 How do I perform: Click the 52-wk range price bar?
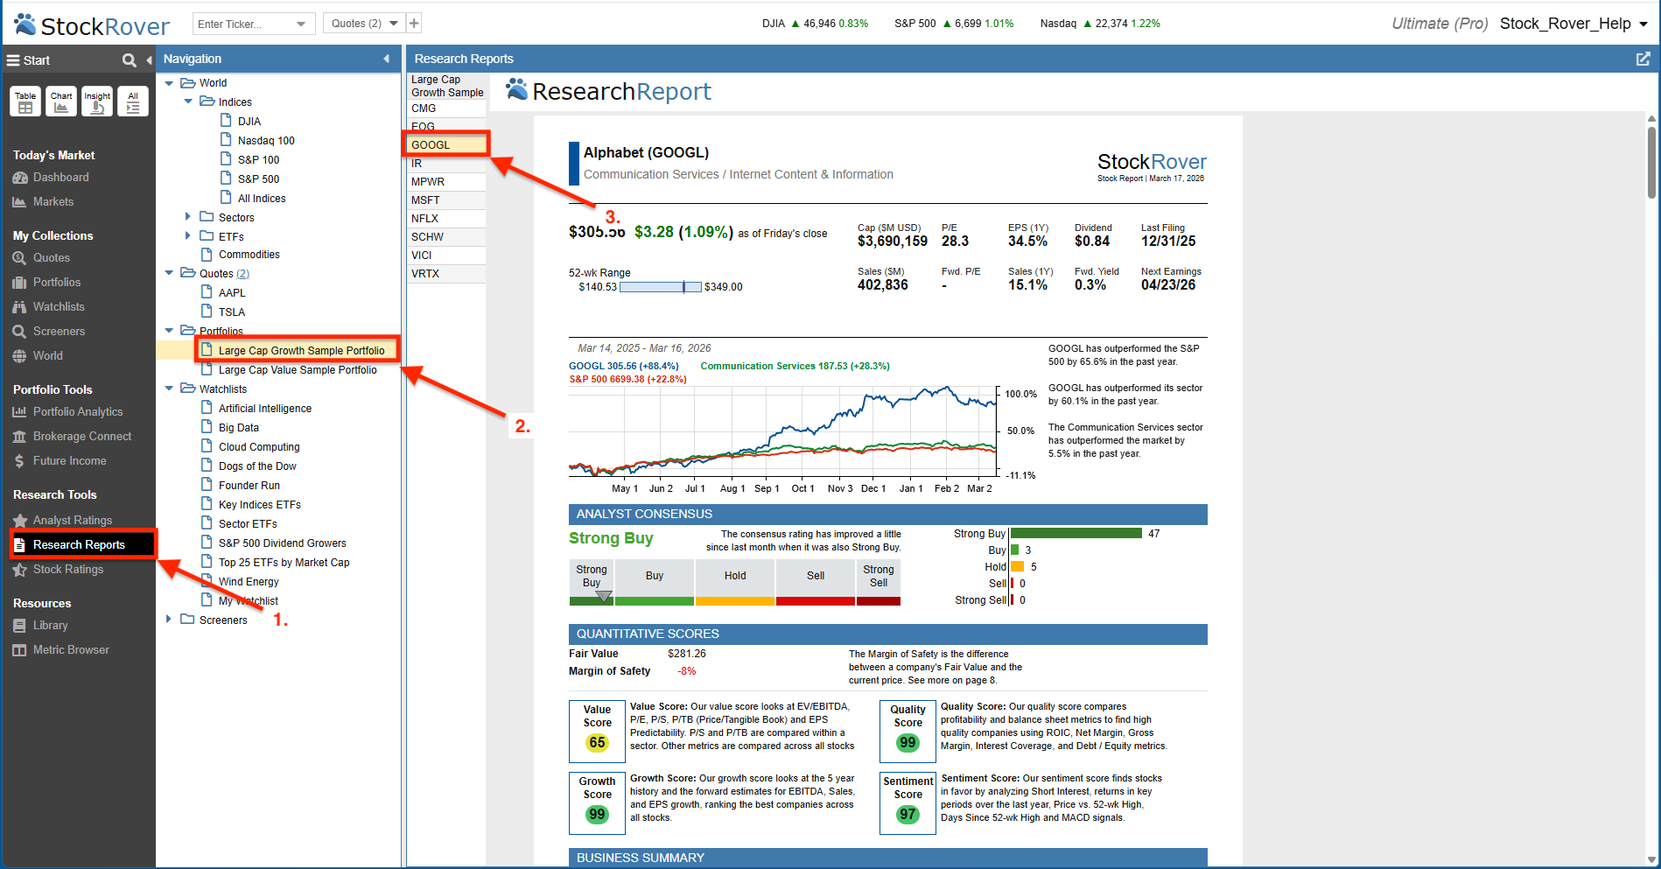[661, 287]
